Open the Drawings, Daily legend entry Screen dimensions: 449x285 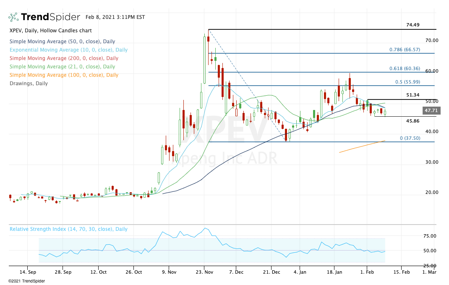click(29, 84)
